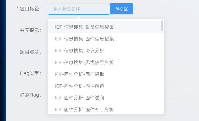
Task: Click the dropdown popup's top arrow pointer
Action: point(79,18)
